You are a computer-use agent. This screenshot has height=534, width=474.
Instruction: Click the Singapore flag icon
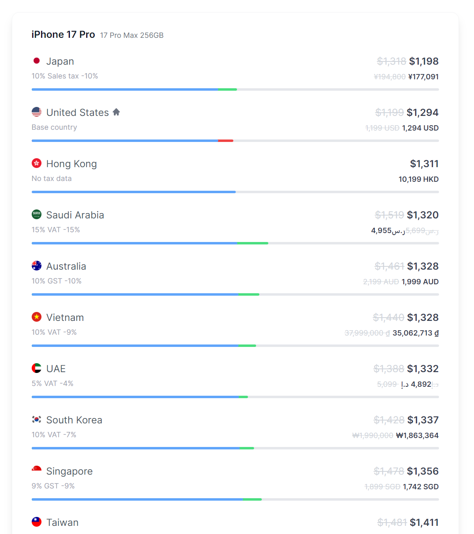37,471
